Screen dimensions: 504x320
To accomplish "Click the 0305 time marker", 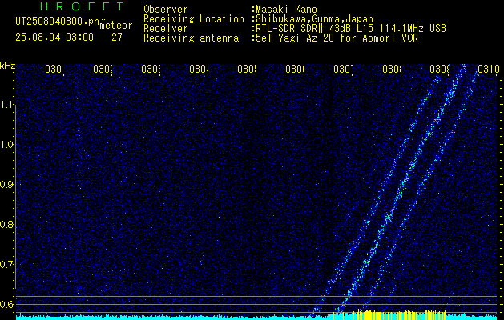I will click(x=247, y=69).
